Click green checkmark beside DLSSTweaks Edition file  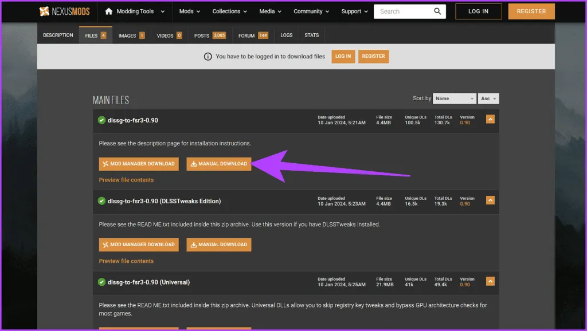(101, 201)
